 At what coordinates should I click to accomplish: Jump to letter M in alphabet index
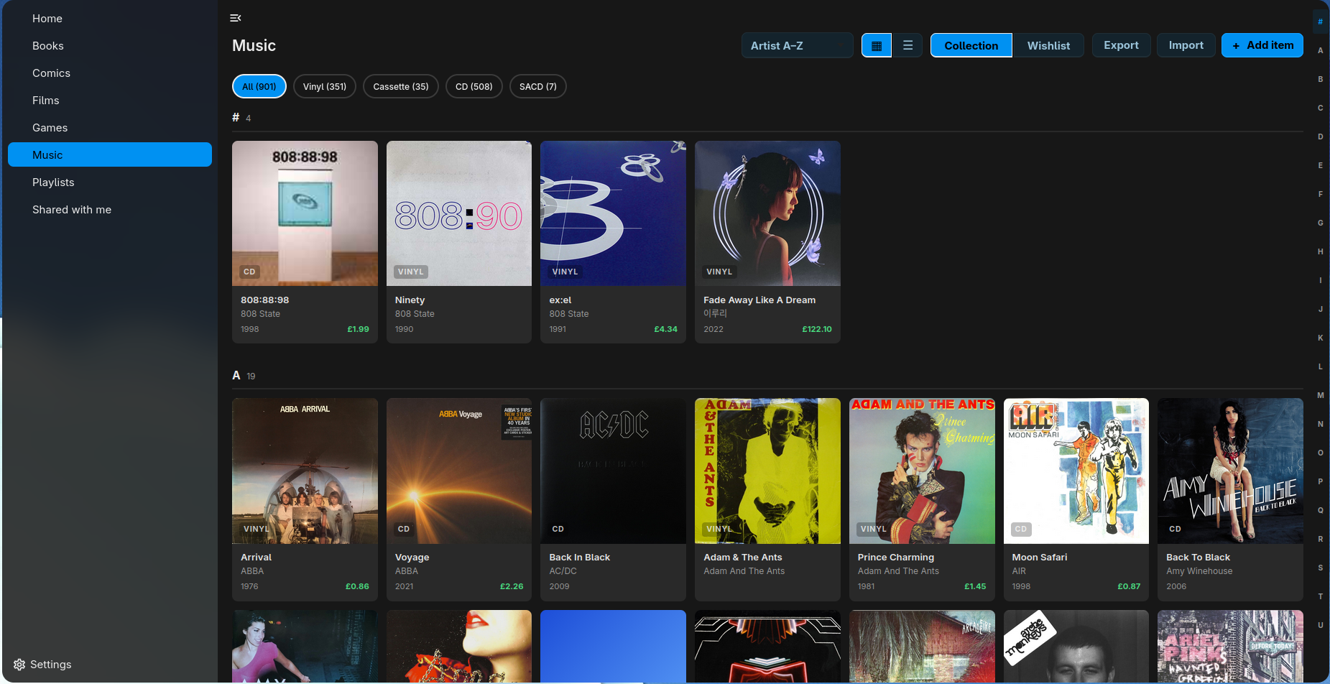tap(1320, 395)
